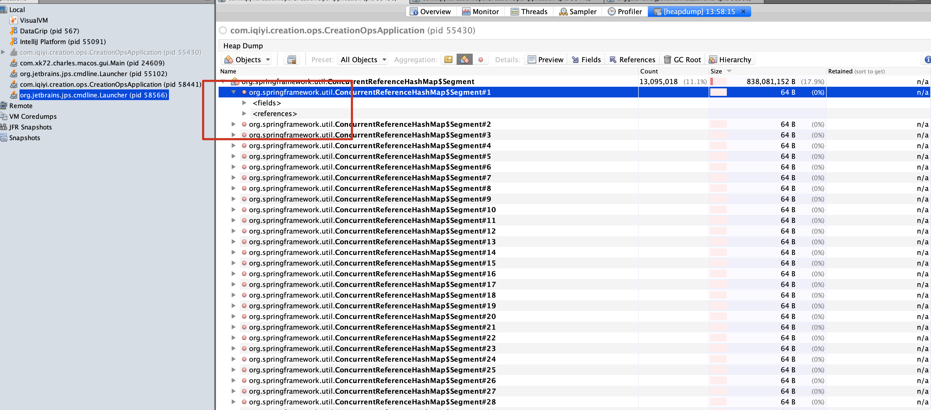Expand Segment#4 instance row
Image resolution: width=931 pixels, height=410 pixels.
[x=234, y=146]
